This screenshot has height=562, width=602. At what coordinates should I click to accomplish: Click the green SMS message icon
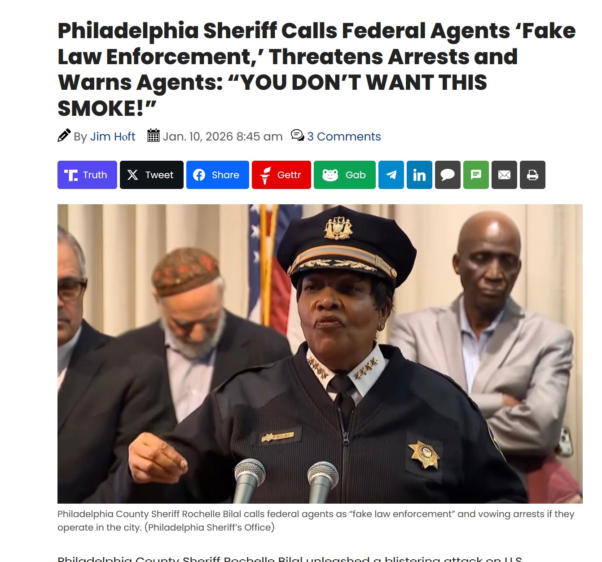(476, 175)
